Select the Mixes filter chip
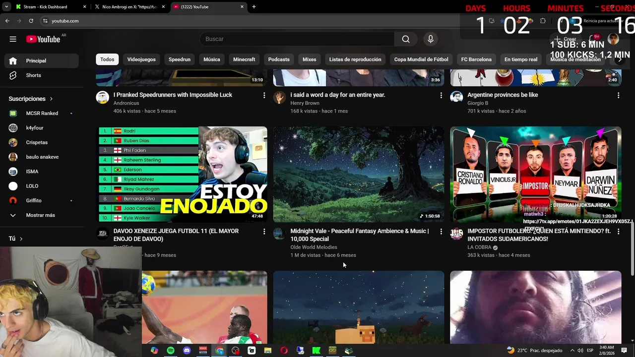The height and width of the screenshot is (357, 635). pos(310,59)
